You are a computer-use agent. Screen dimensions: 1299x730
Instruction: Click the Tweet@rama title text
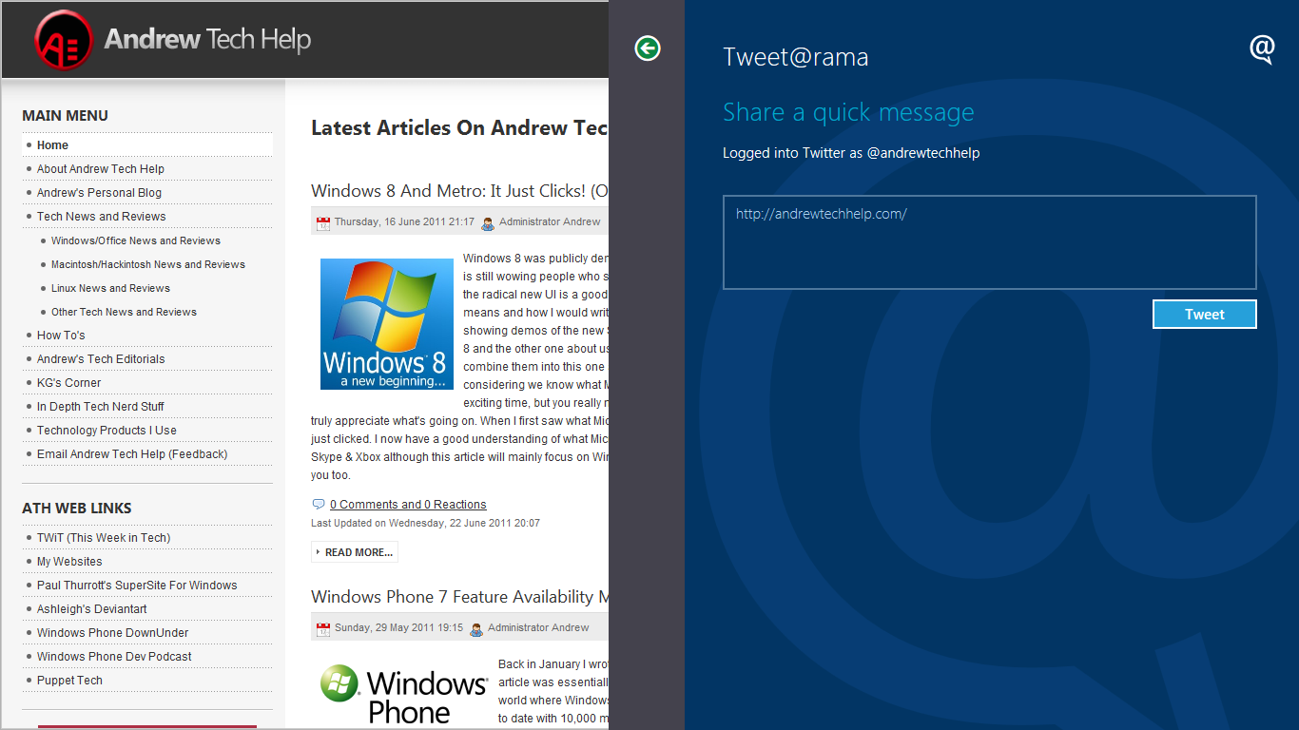pyautogui.click(x=796, y=57)
